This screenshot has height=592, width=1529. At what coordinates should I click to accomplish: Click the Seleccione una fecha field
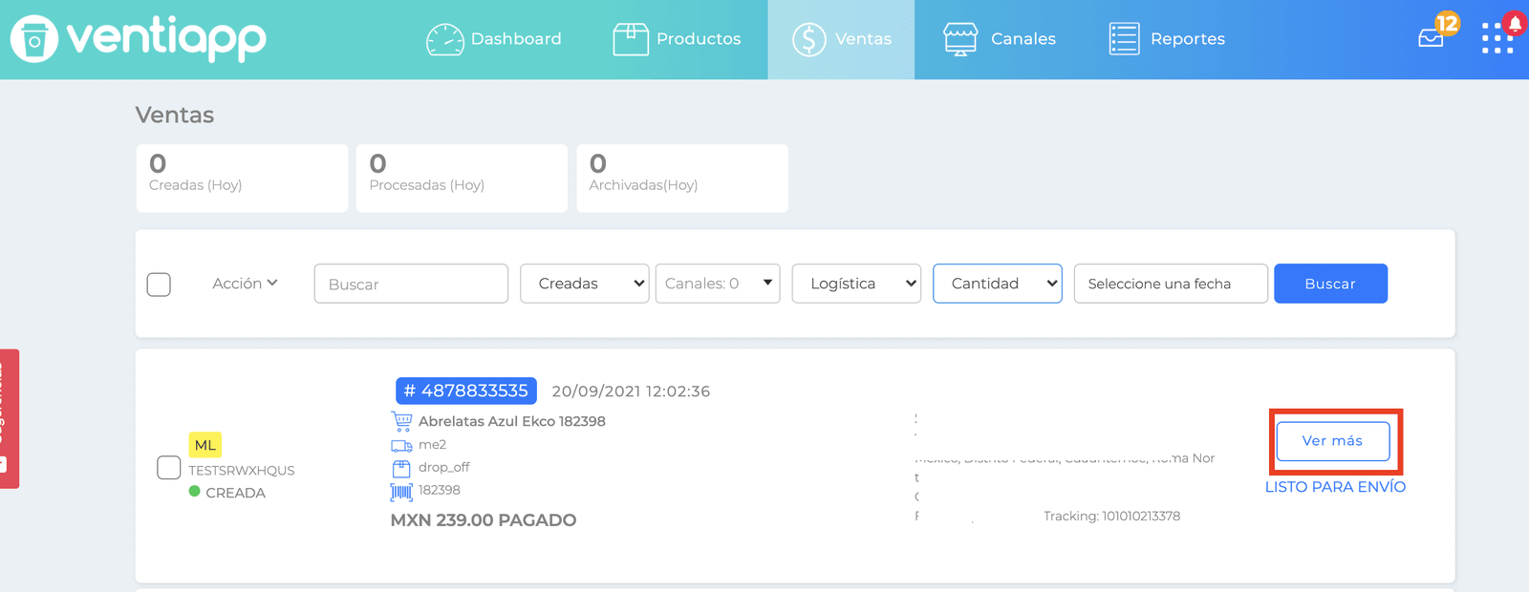[x=1171, y=284]
